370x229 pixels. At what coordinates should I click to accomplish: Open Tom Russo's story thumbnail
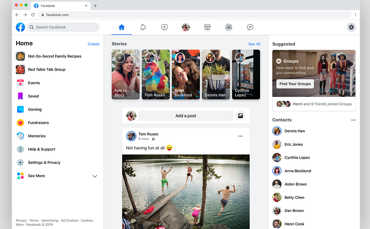[156, 74]
